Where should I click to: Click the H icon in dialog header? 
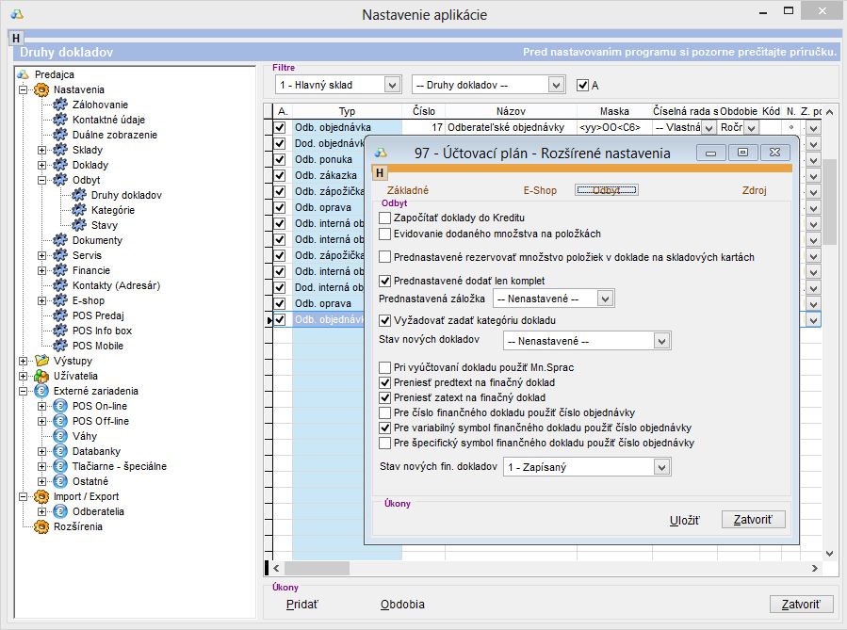tap(380, 173)
